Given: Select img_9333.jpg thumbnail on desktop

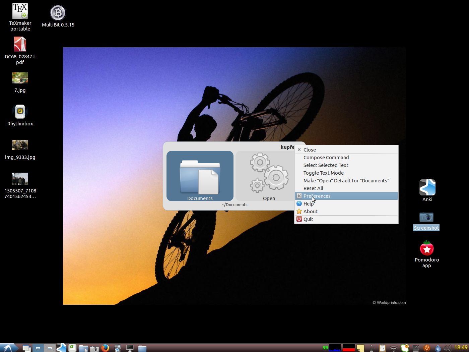Looking at the screenshot, I should coord(20,145).
